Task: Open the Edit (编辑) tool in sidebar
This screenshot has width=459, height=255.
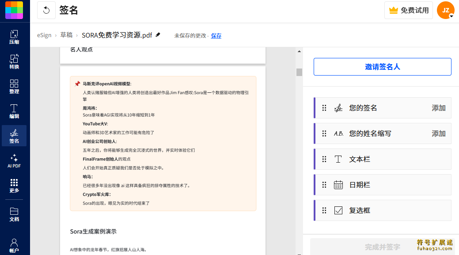Action: tap(14, 111)
